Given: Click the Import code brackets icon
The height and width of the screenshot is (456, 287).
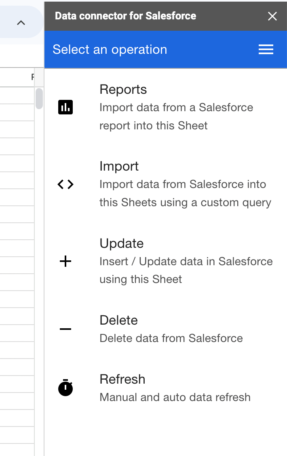Looking at the screenshot, I should click(x=65, y=184).
